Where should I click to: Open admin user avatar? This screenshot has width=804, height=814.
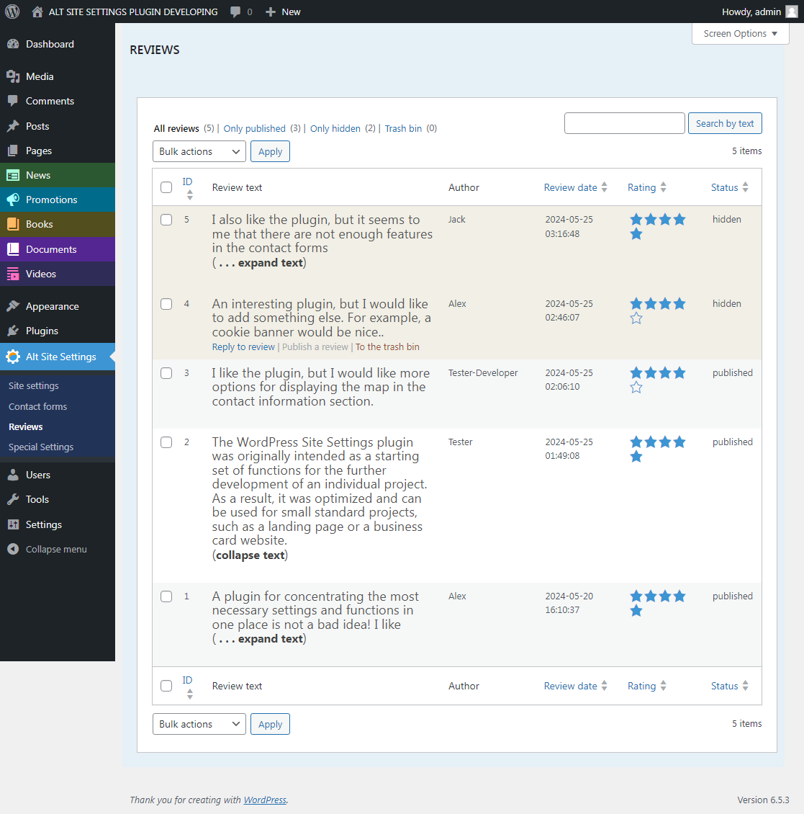[792, 12]
